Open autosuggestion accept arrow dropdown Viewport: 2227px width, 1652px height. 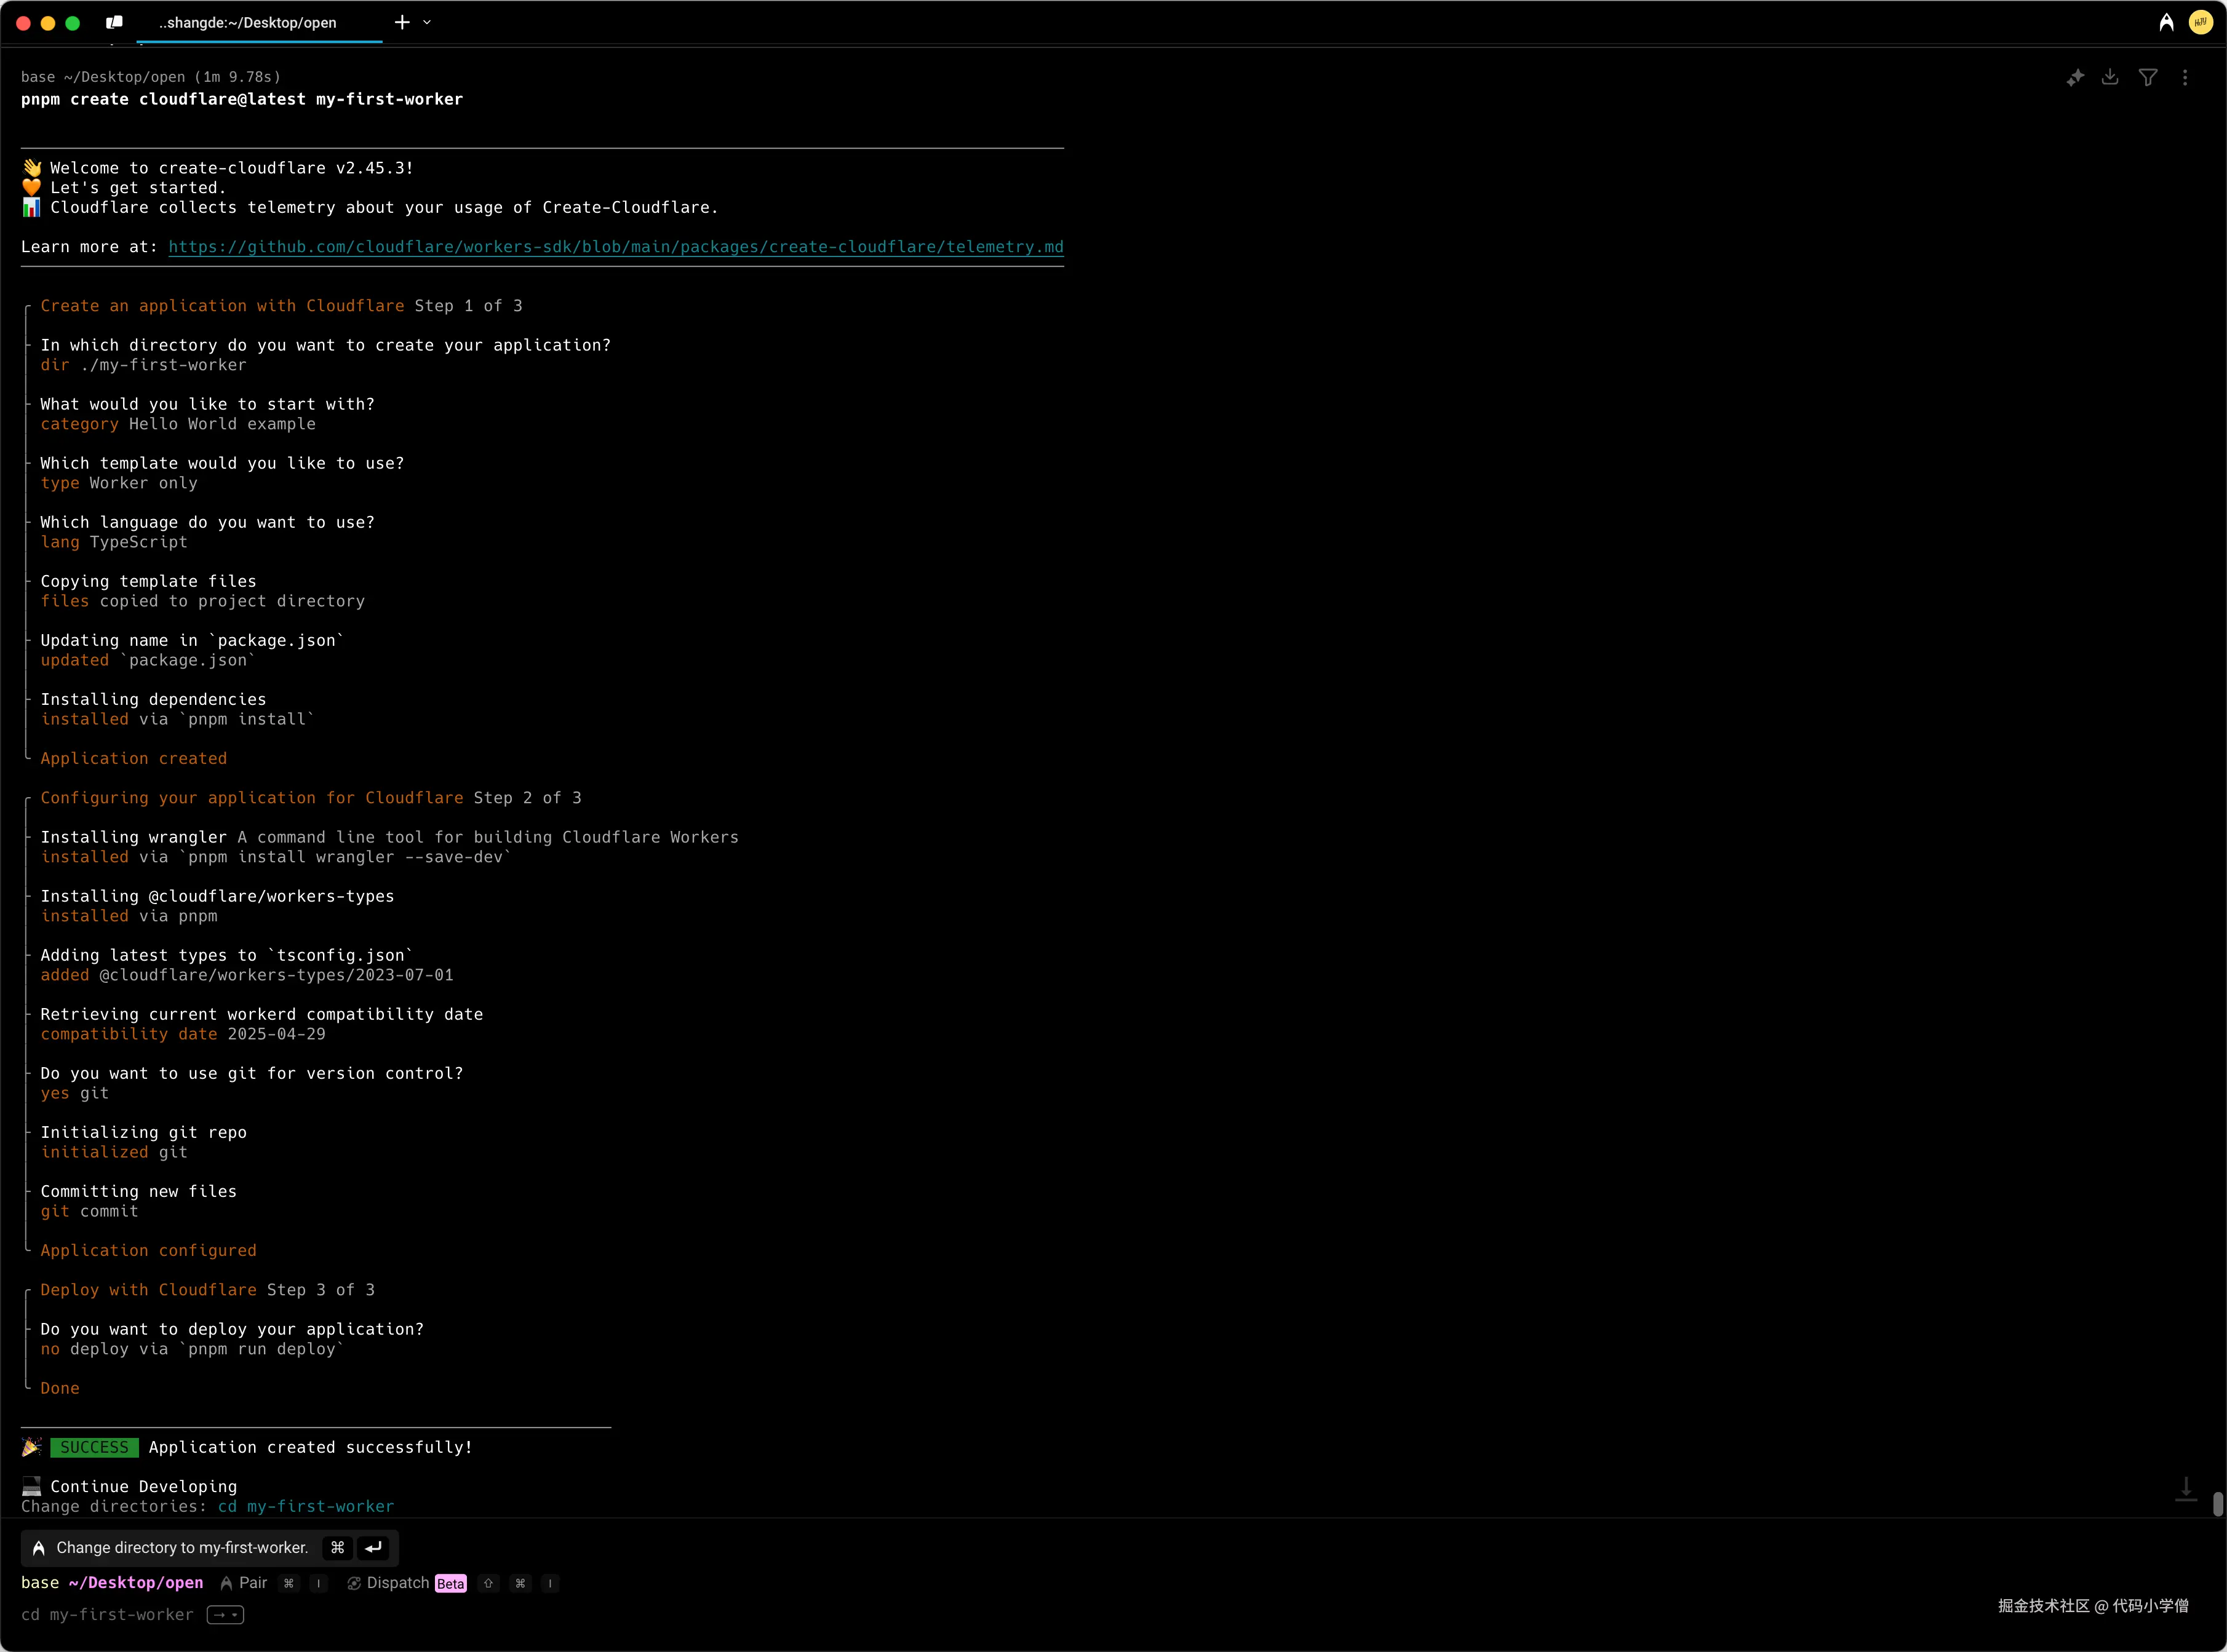pyautogui.click(x=225, y=1615)
